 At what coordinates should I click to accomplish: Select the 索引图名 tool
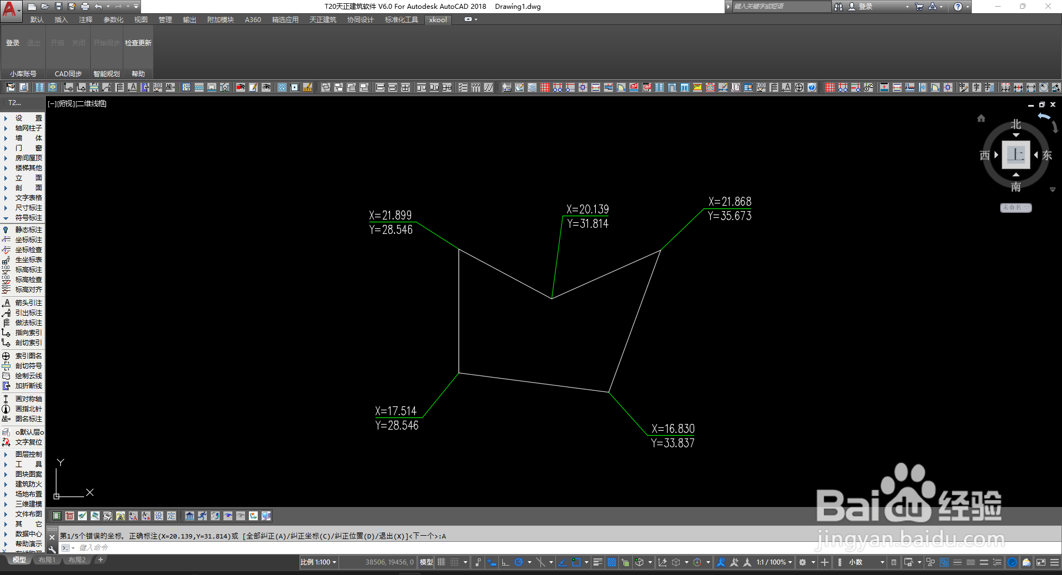point(23,356)
